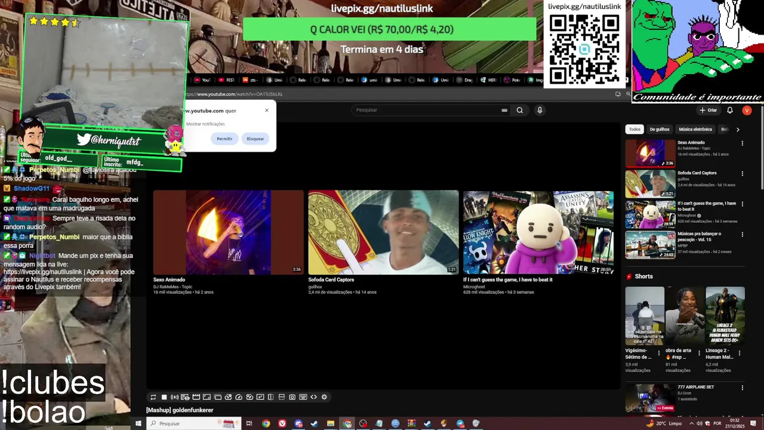Close the youtube.com notification prompt

267,110
